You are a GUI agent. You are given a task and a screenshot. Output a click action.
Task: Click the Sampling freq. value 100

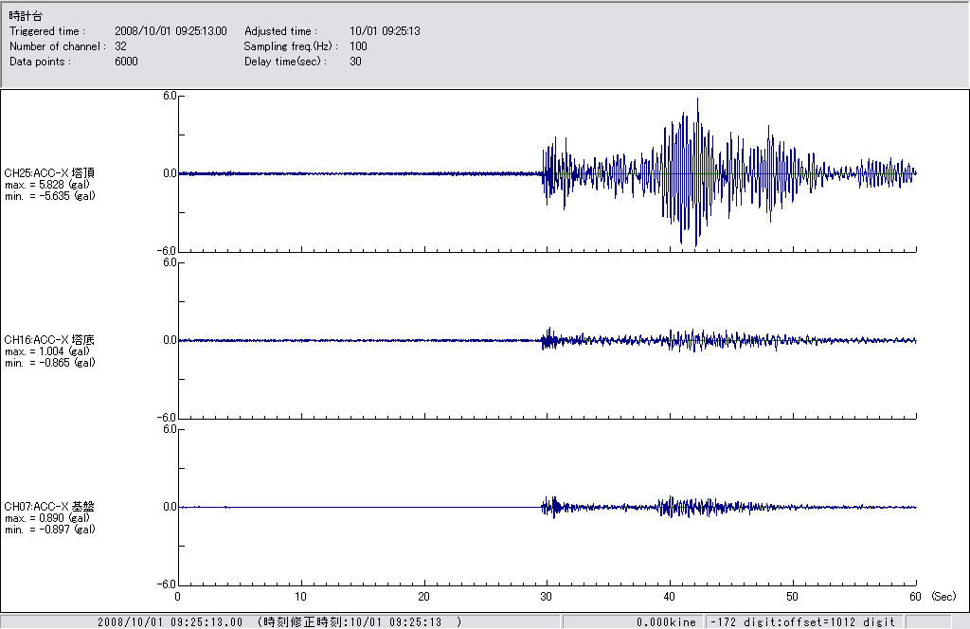coord(358,46)
